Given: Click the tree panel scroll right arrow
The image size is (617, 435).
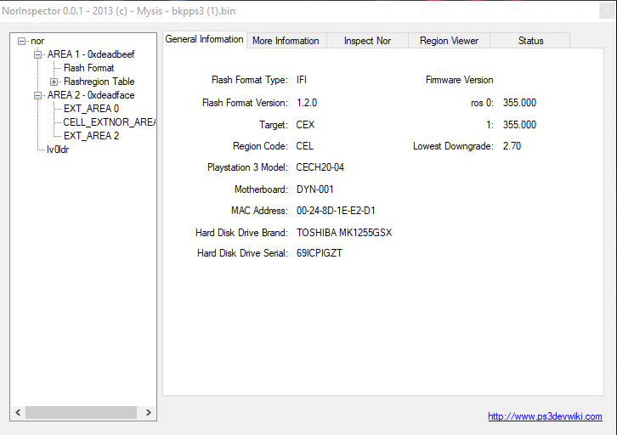Looking at the screenshot, I should [148, 412].
